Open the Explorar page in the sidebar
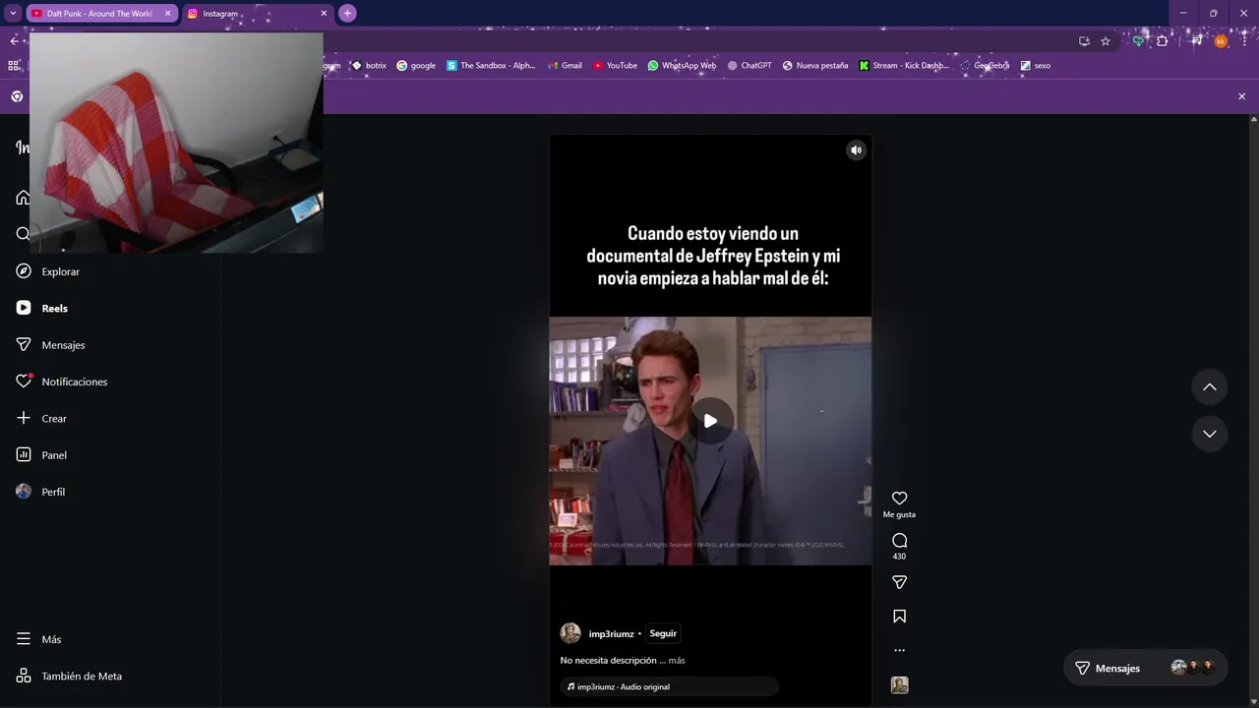 coord(47,271)
